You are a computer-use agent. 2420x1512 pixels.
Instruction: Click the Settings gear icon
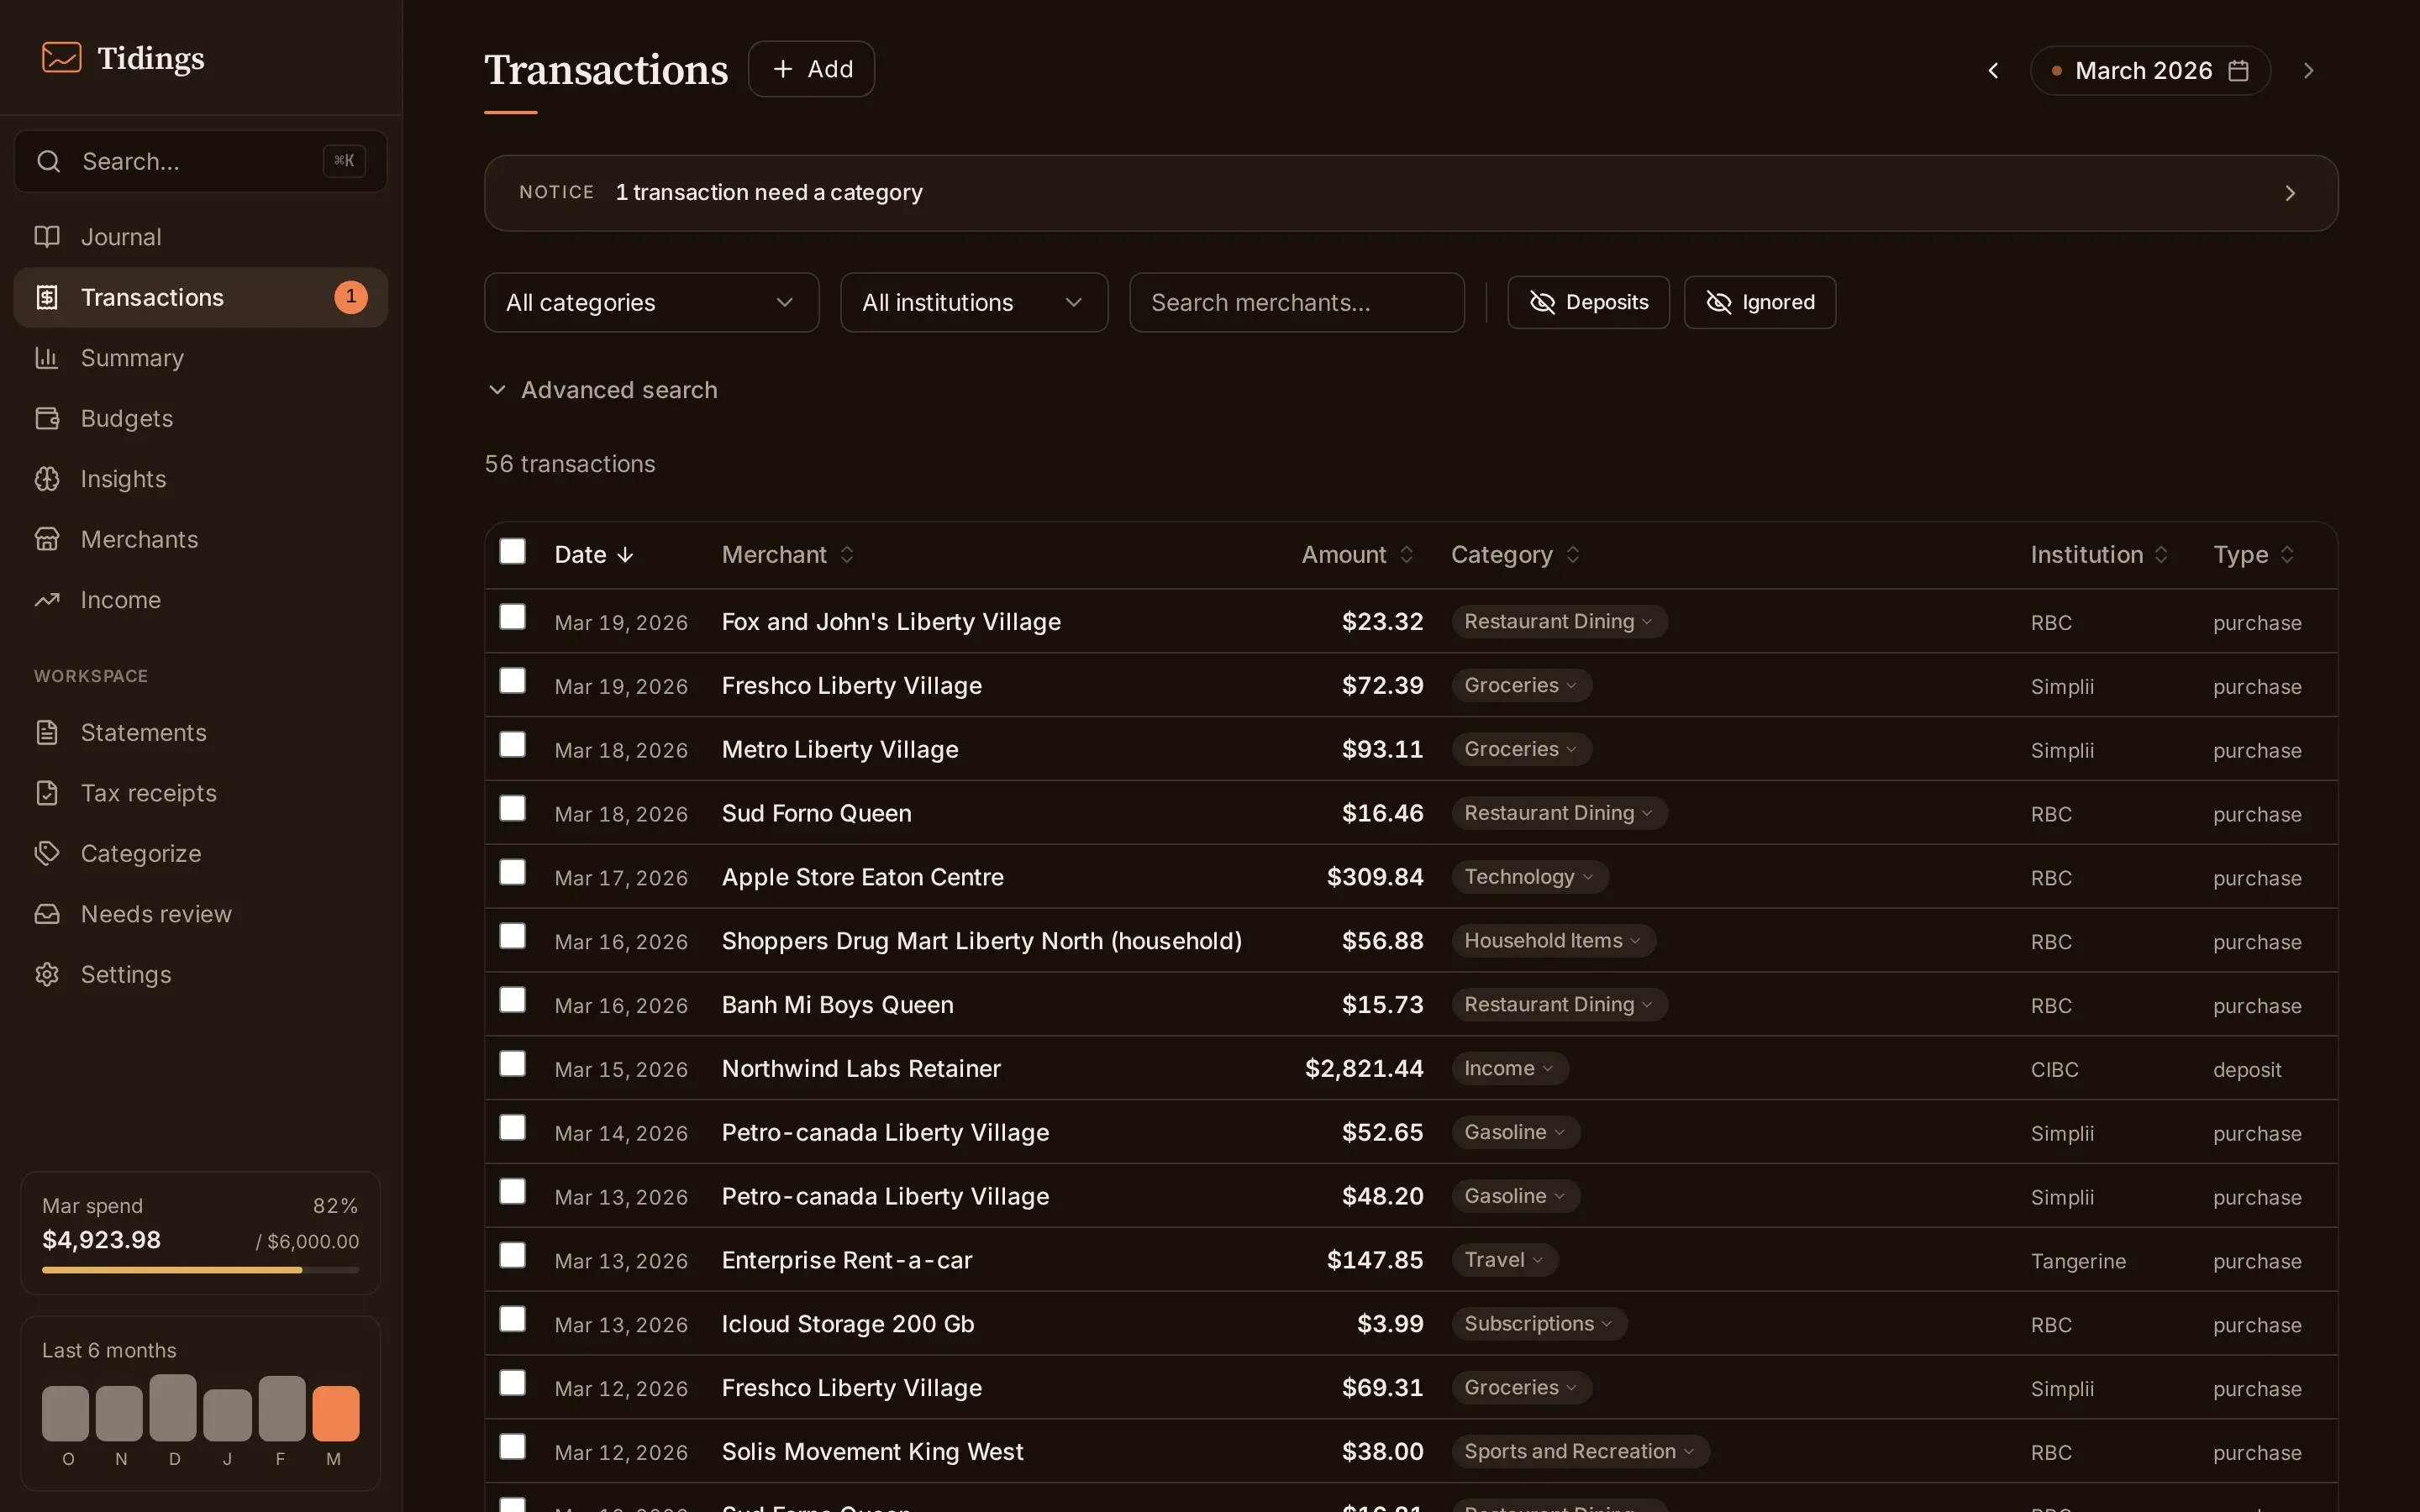[47, 975]
